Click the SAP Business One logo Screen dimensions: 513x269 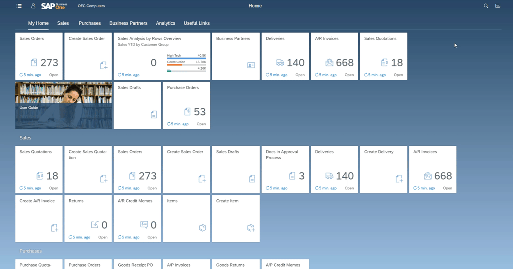point(55,6)
